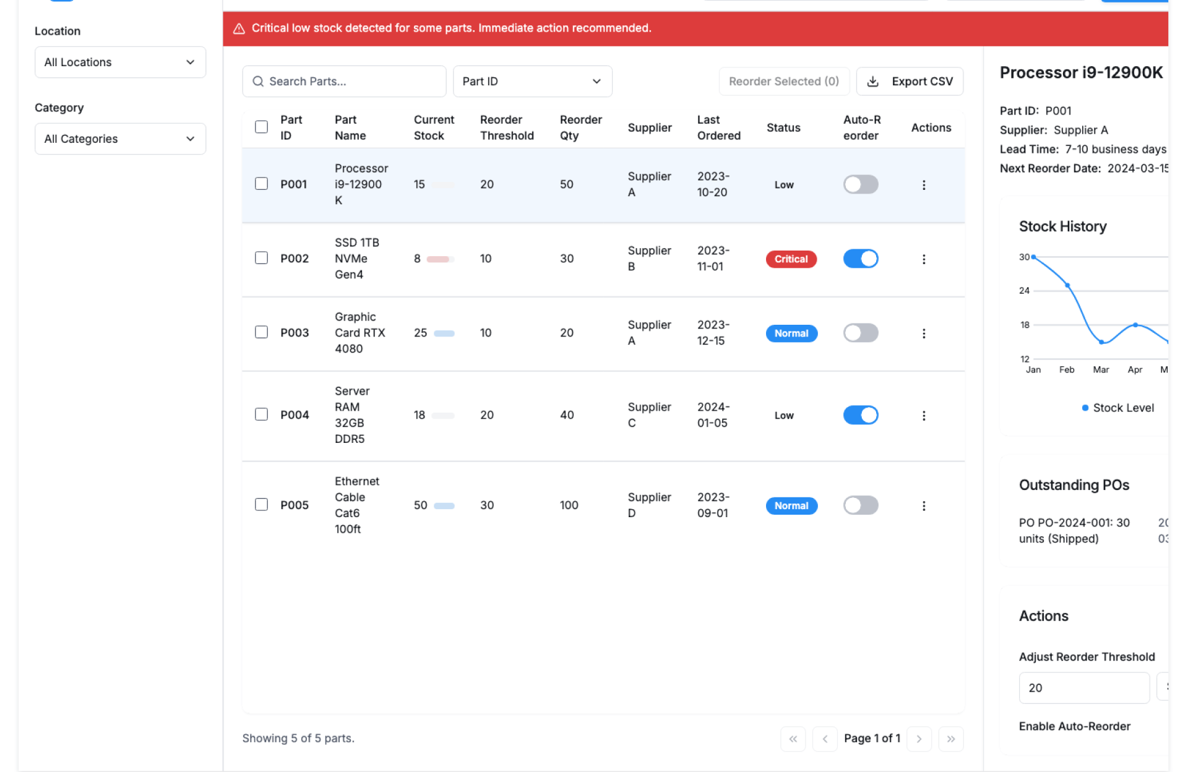
Task: Click the Export CSV button
Action: [x=909, y=82]
